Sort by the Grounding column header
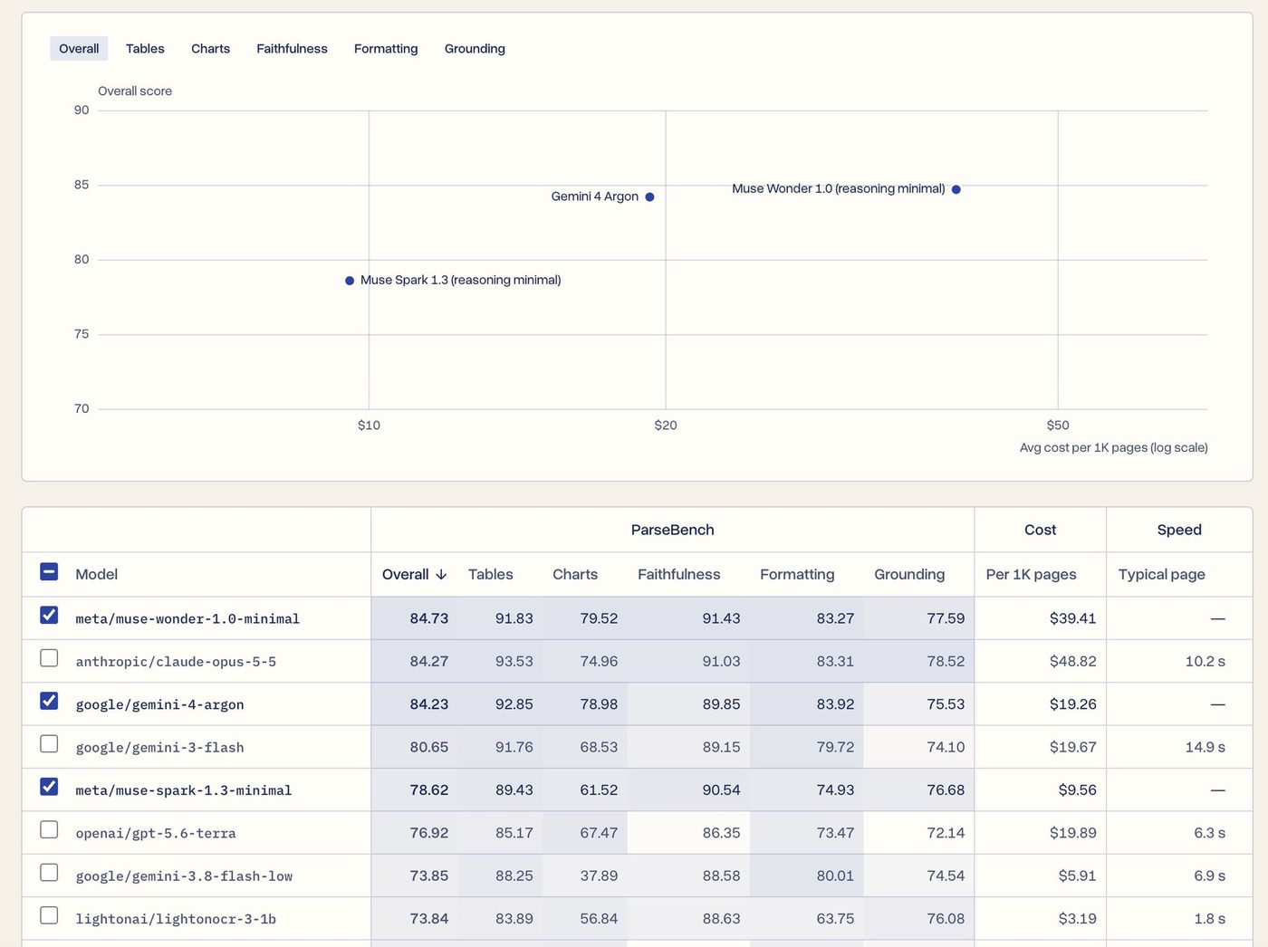Viewport: 1268px width, 947px height. (x=909, y=575)
